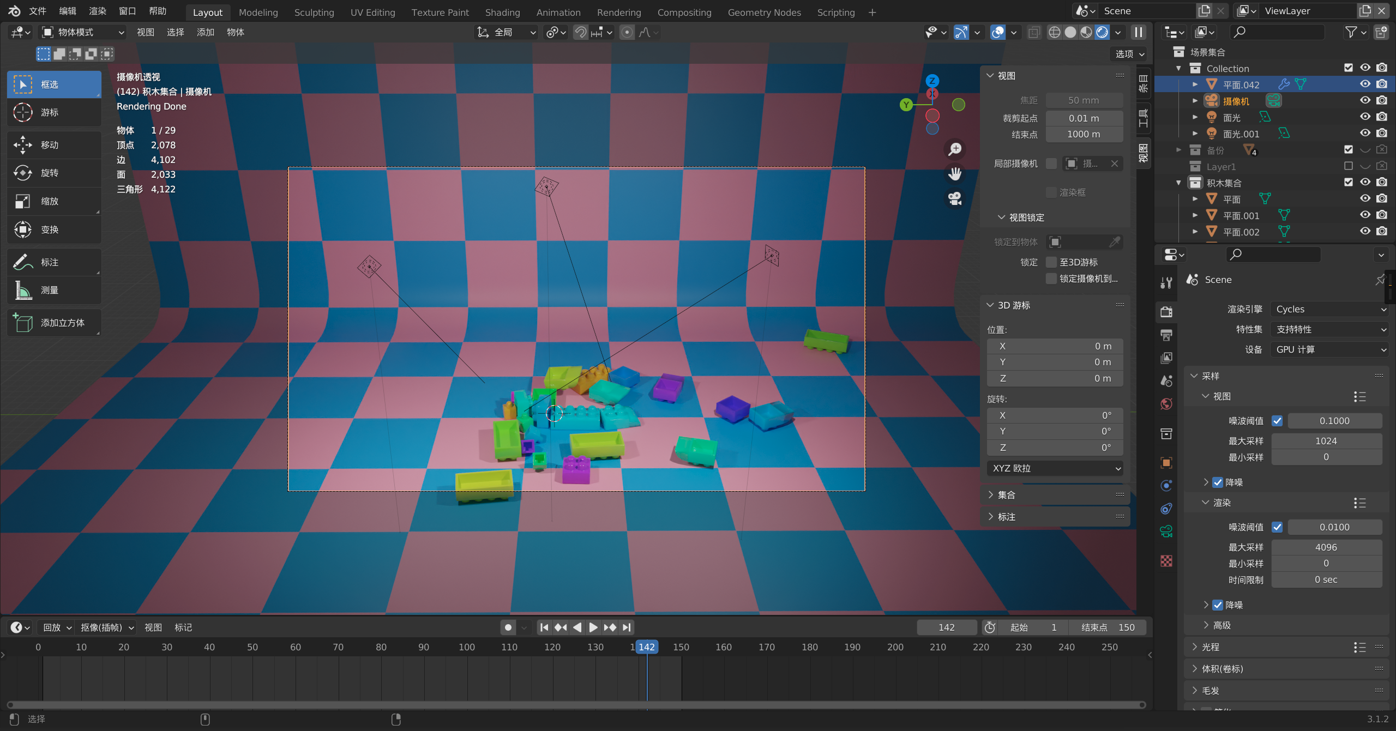Image resolution: width=1396 pixels, height=731 pixels.
Task: Enable lock 至3D游标 checkbox
Action: pos(1051,262)
